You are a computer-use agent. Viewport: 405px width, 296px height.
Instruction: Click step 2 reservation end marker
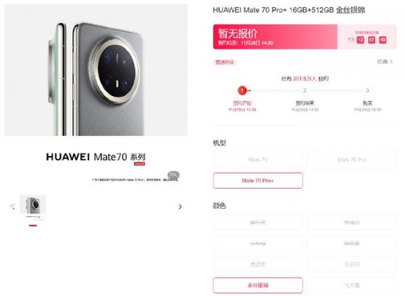[305, 91]
